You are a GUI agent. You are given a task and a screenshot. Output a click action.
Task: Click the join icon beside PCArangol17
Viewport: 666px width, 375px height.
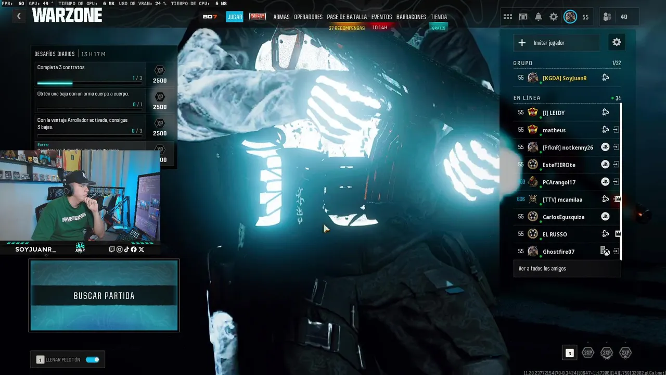click(x=616, y=182)
